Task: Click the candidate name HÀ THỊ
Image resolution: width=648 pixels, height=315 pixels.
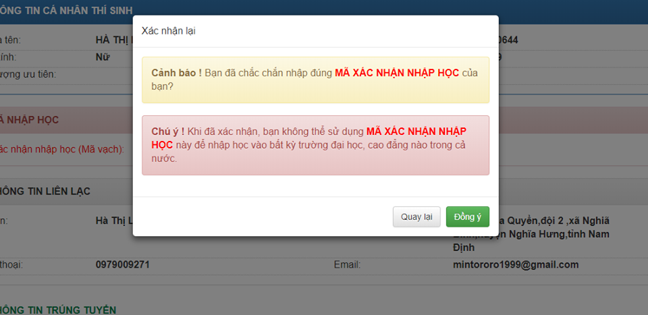Action: pos(113,40)
